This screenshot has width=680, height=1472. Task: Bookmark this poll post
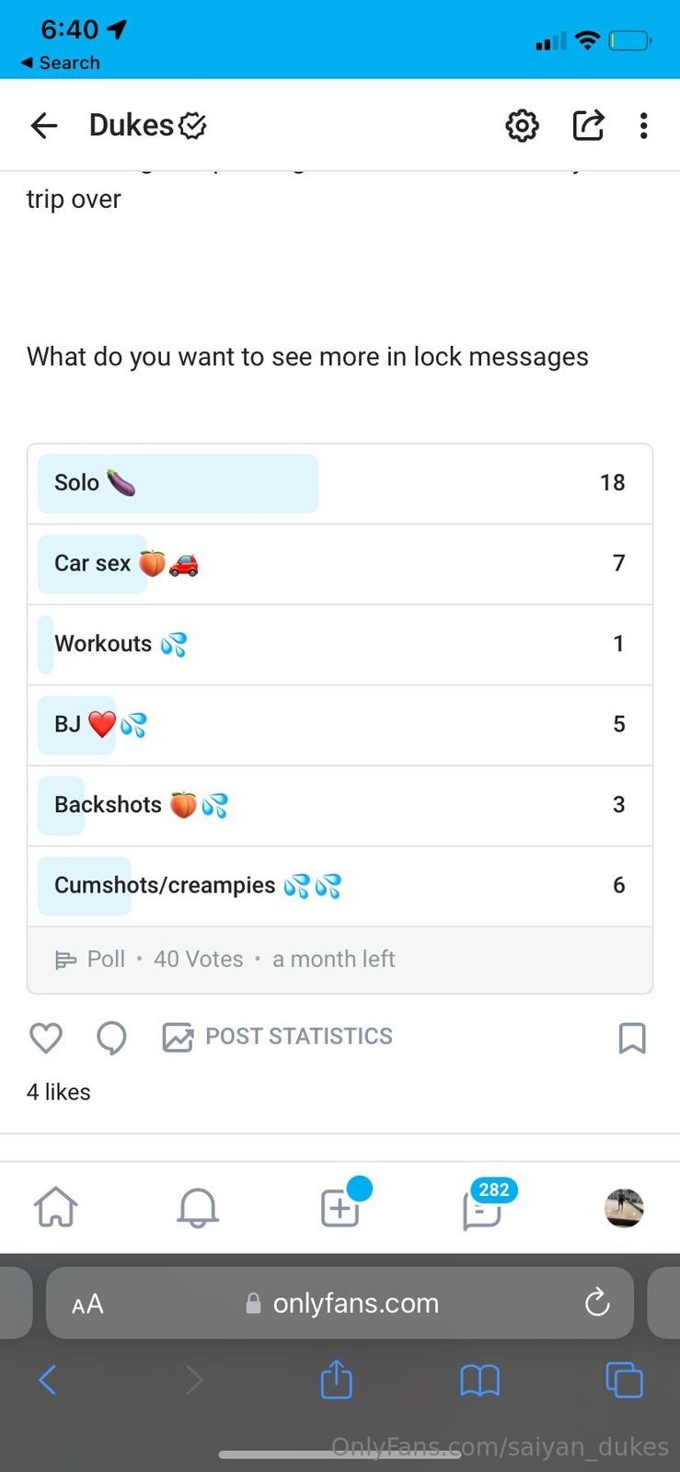click(632, 1038)
